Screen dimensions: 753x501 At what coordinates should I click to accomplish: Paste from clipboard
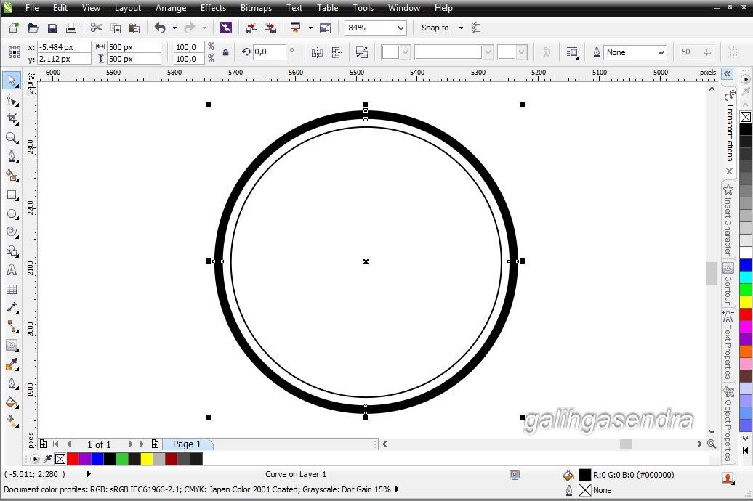point(134,28)
